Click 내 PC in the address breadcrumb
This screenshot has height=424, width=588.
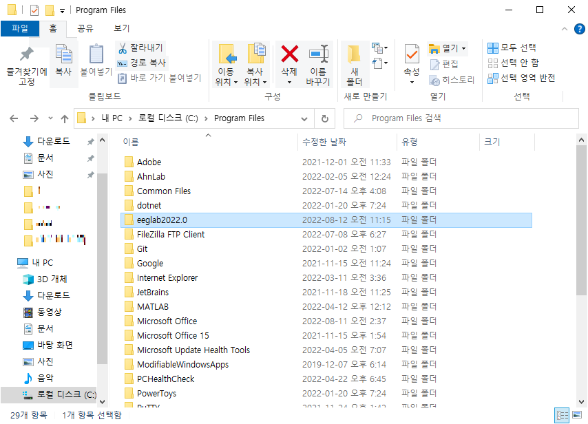112,118
